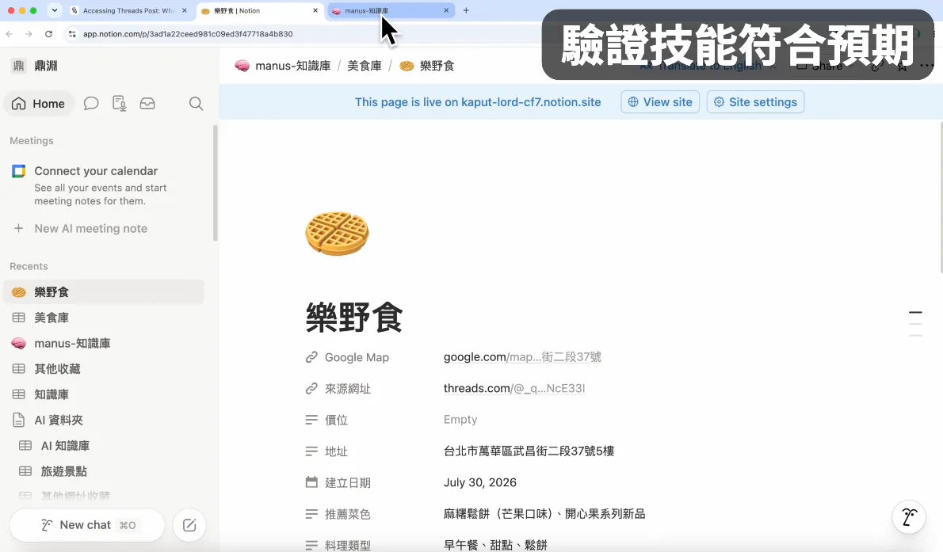The height and width of the screenshot is (552, 943).
Task: Go to 美食庫 breadcrumb
Action: point(365,66)
